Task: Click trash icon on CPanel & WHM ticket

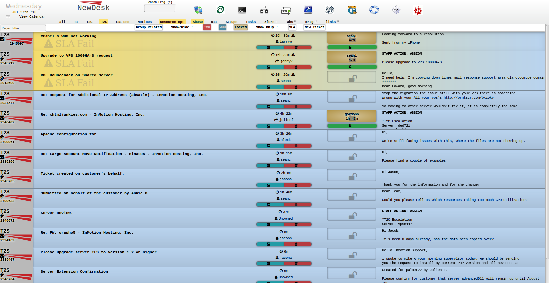Action: pos(296,47)
